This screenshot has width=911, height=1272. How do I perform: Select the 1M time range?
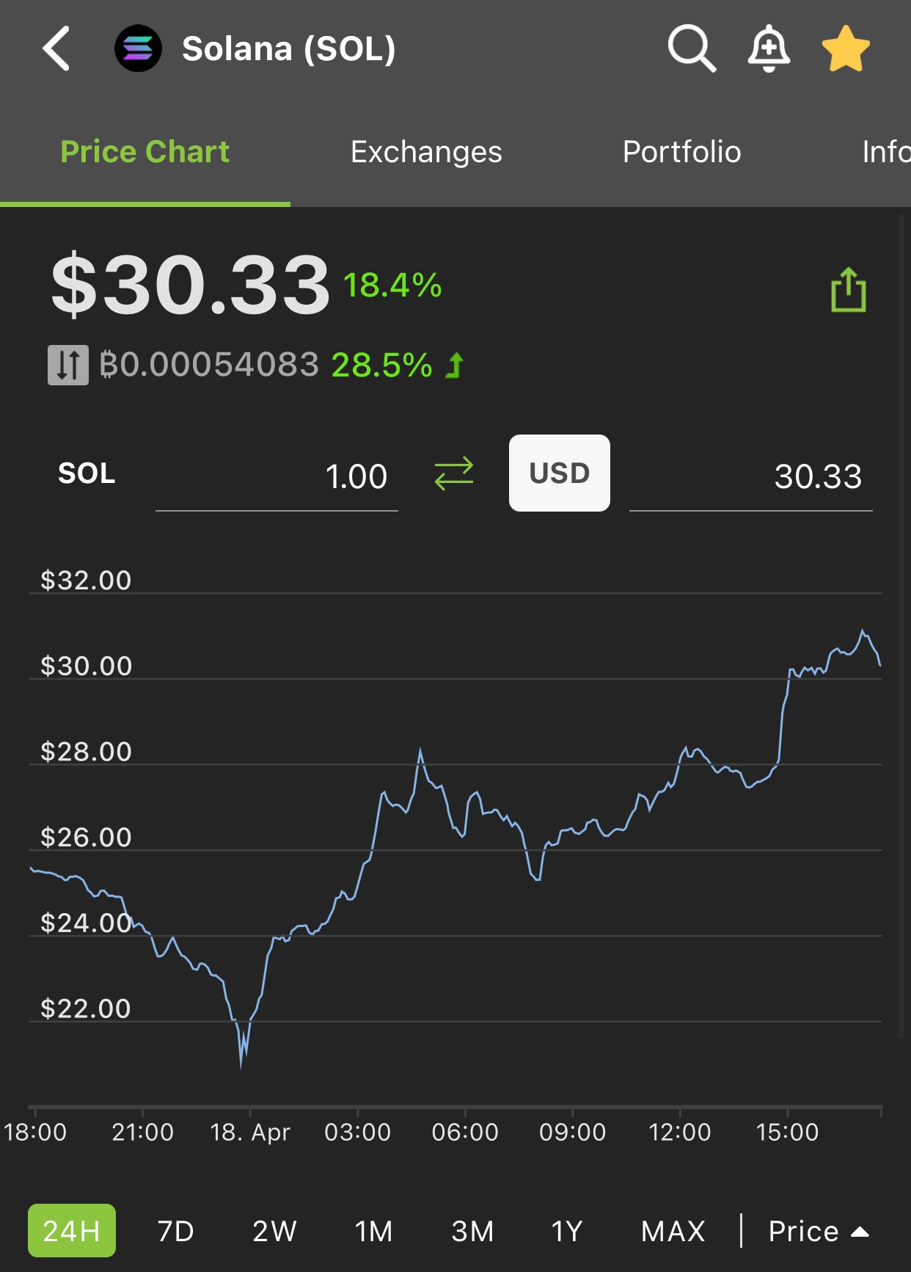[374, 1231]
